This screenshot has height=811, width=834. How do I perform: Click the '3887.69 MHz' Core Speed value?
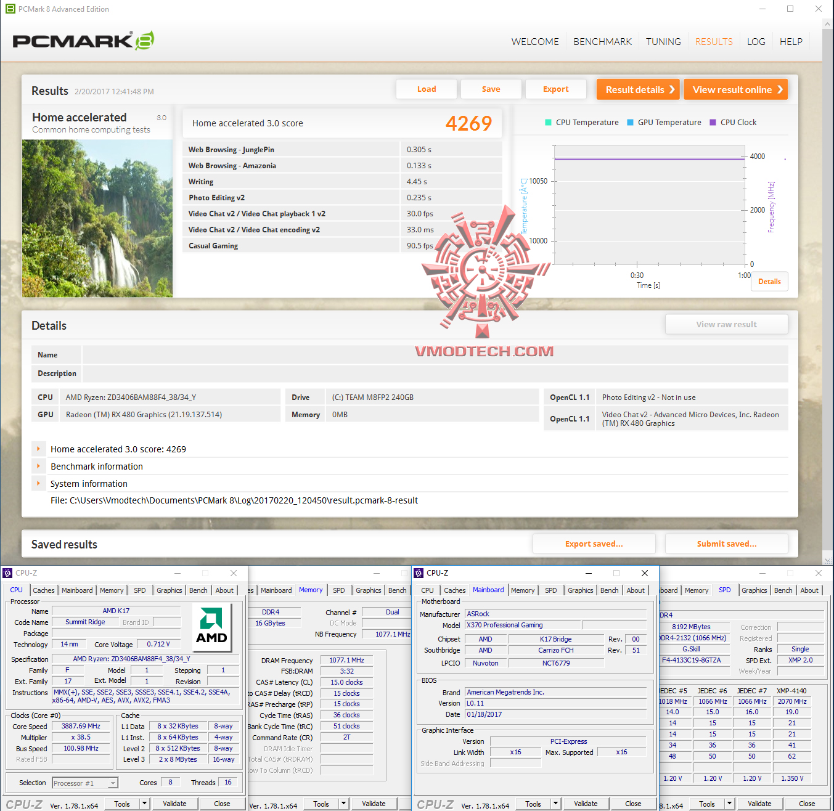click(81, 727)
